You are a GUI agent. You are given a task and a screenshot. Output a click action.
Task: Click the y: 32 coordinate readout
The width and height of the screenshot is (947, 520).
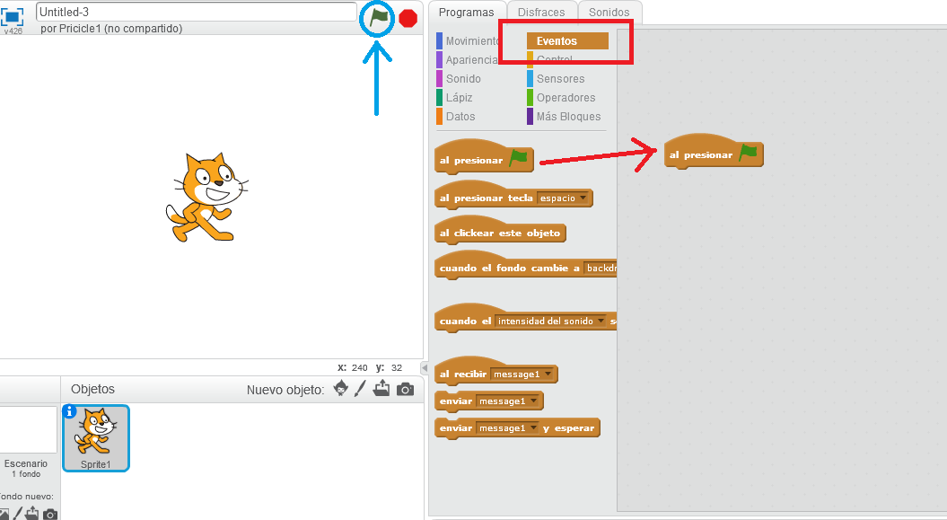point(389,367)
